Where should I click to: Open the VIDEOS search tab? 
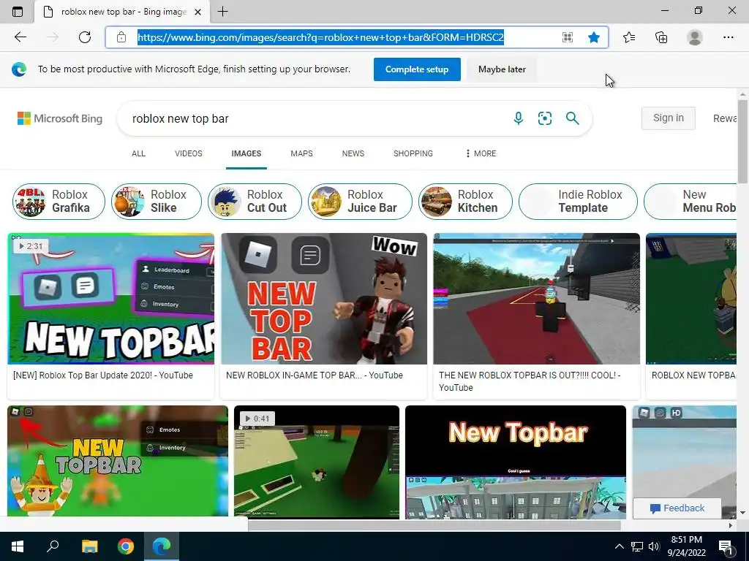tap(189, 153)
